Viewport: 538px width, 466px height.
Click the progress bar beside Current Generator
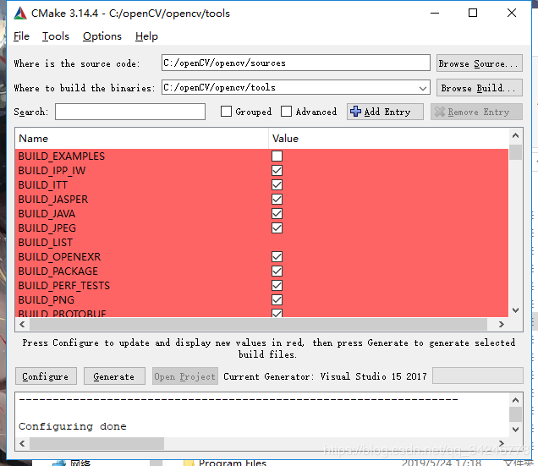(478, 376)
